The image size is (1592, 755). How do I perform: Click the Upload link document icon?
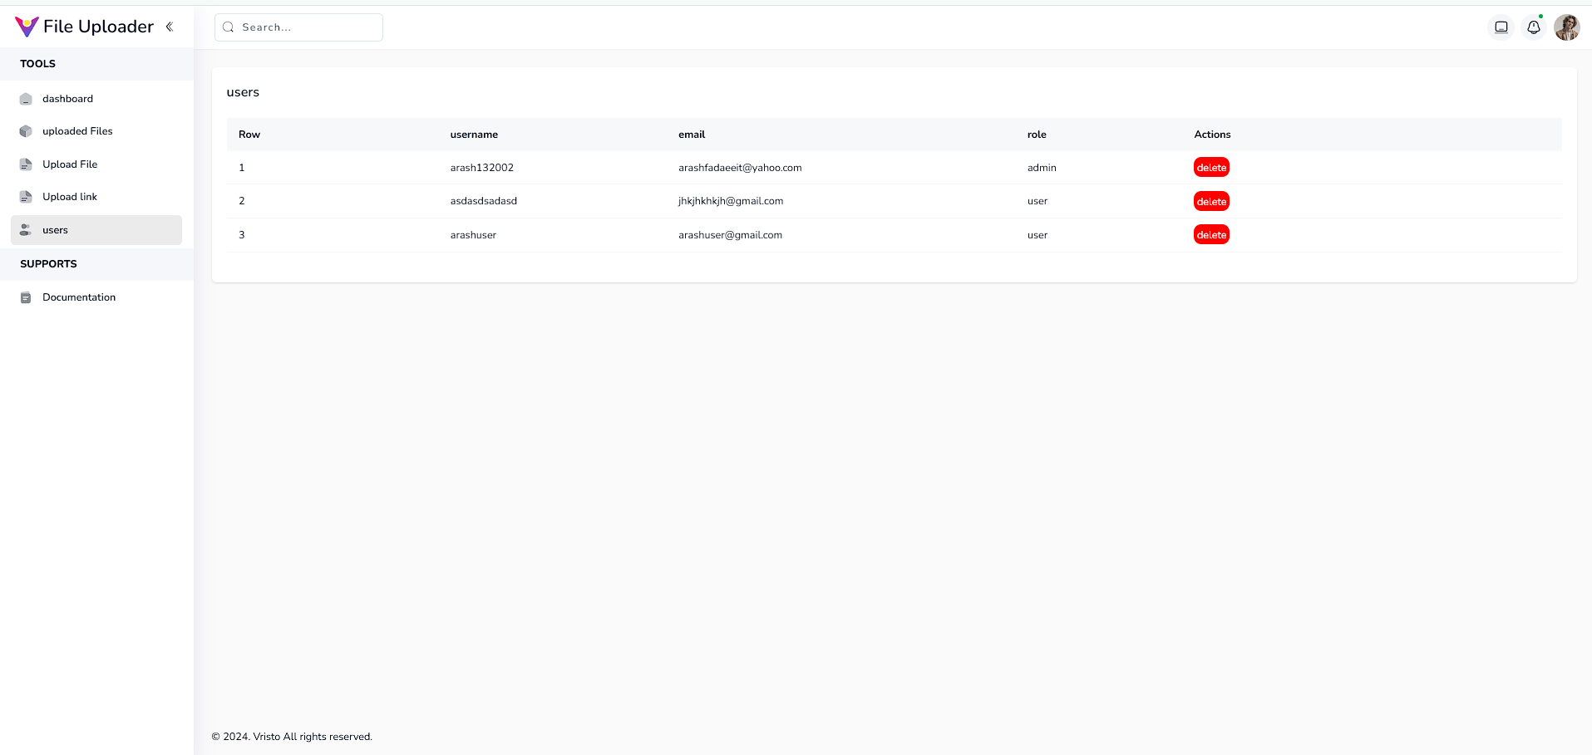click(26, 197)
